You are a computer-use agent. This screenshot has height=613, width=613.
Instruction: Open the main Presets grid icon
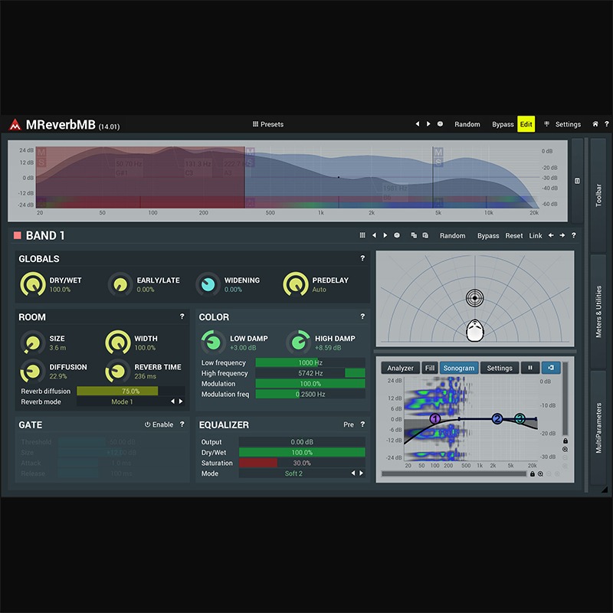tap(255, 124)
